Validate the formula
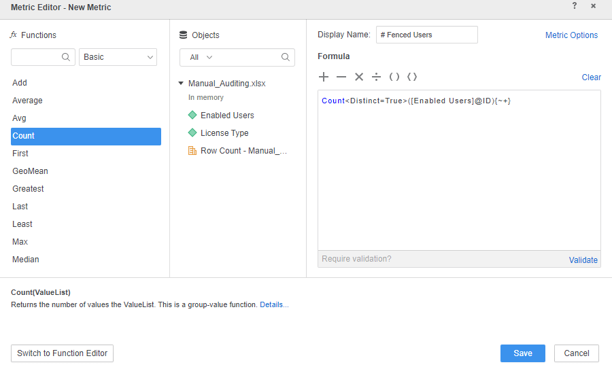This screenshot has width=612, height=369. 583,260
